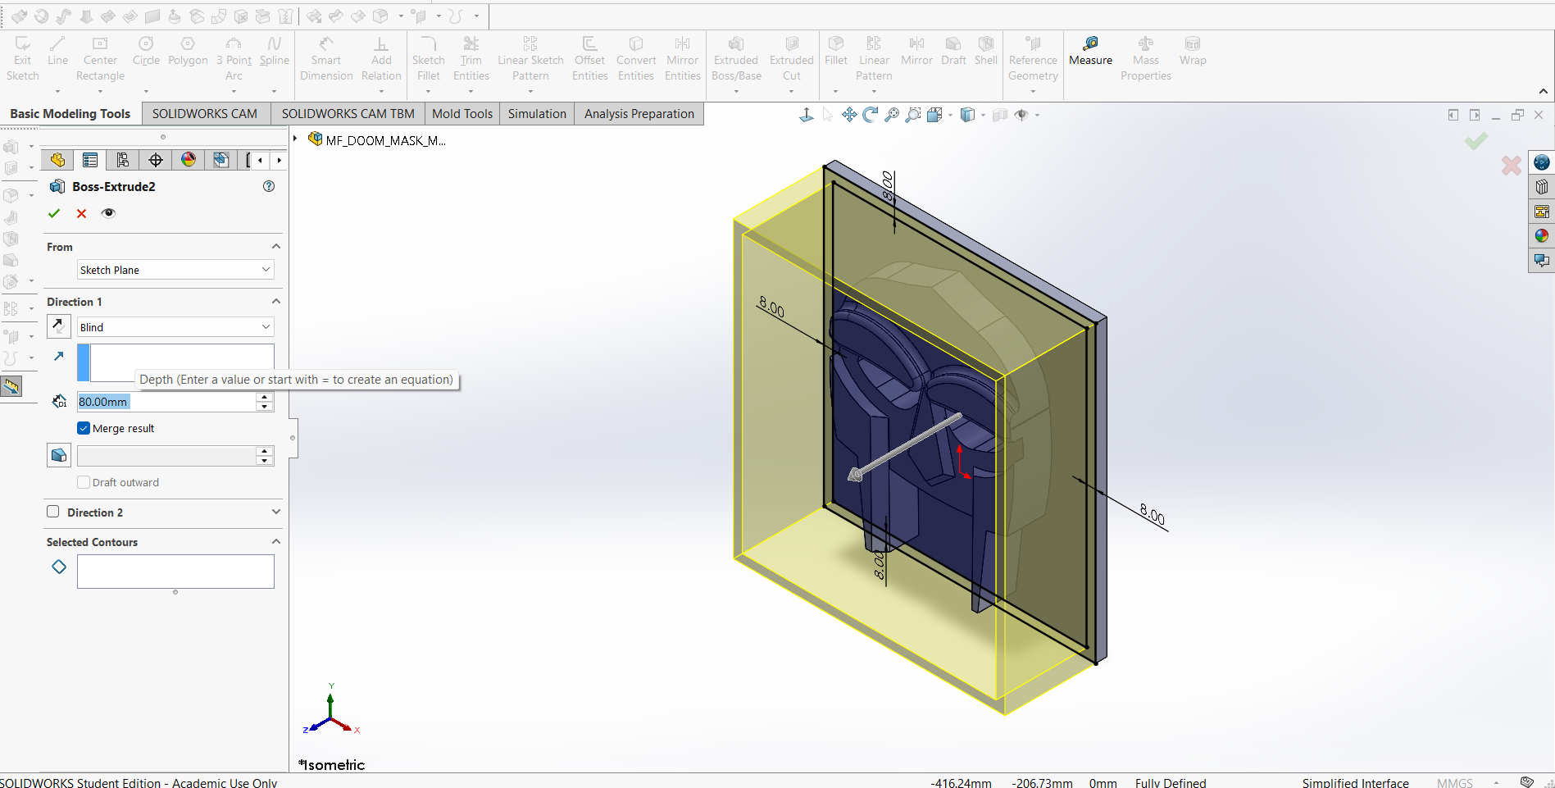Enable Direction 2 checkbox
The height and width of the screenshot is (788, 1555).
(53, 512)
